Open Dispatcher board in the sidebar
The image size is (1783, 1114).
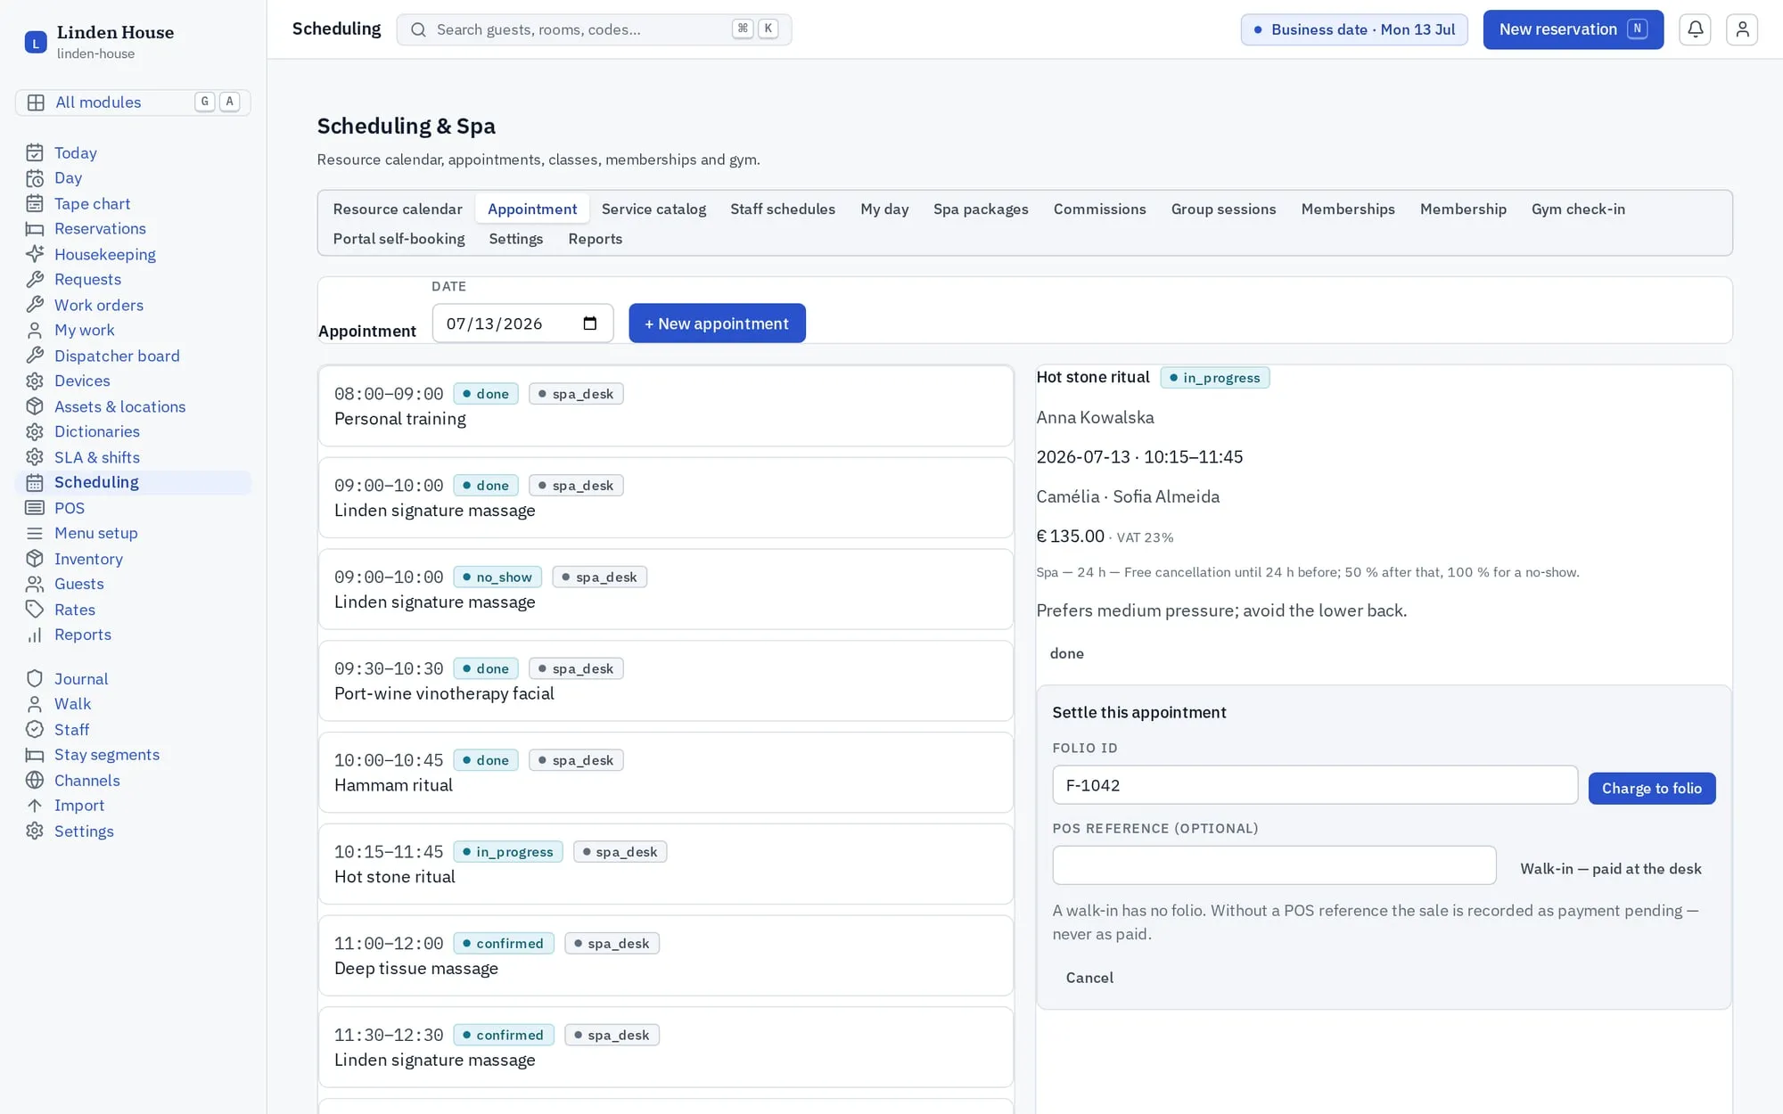click(x=117, y=356)
